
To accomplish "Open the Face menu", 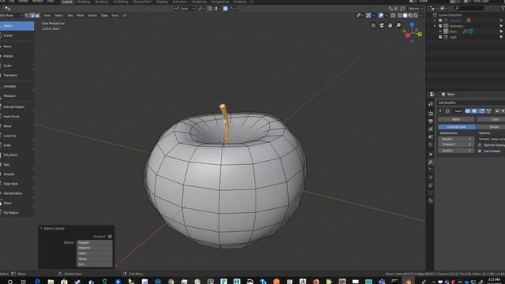I will (x=115, y=16).
